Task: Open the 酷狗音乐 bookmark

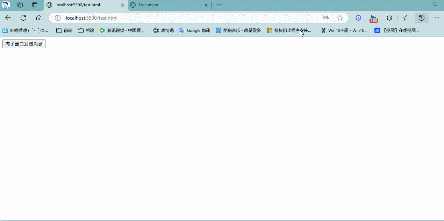Action: click(x=238, y=30)
